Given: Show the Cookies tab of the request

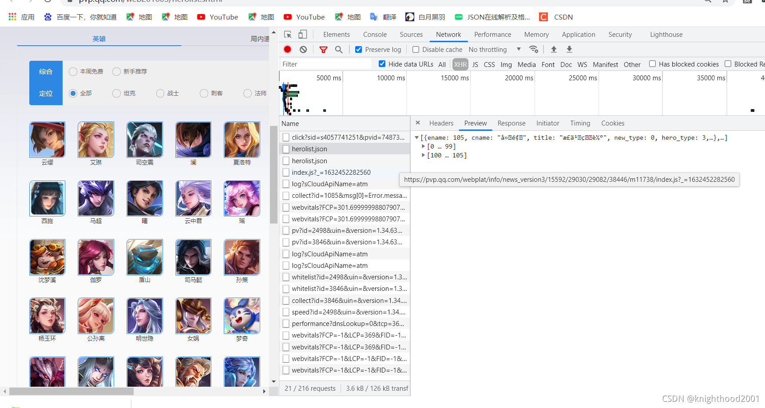Looking at the screenshot, I should (x=613, y=123).
